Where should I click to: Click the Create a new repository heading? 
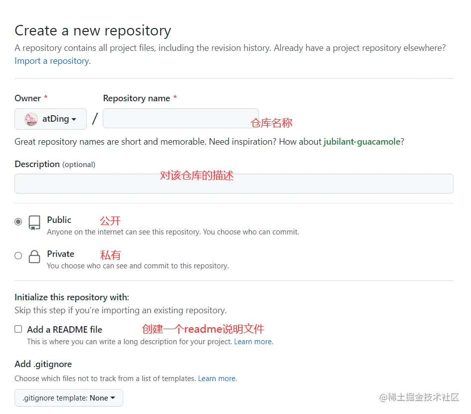[93, 31]
